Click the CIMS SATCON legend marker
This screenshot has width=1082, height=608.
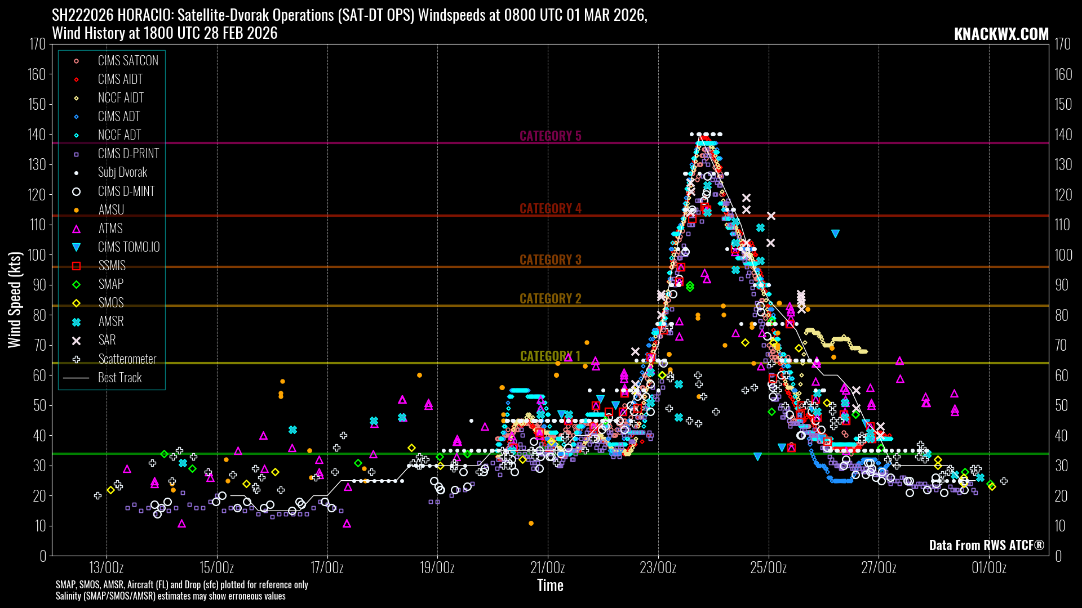pyautogui.click(x=77, y=61)
